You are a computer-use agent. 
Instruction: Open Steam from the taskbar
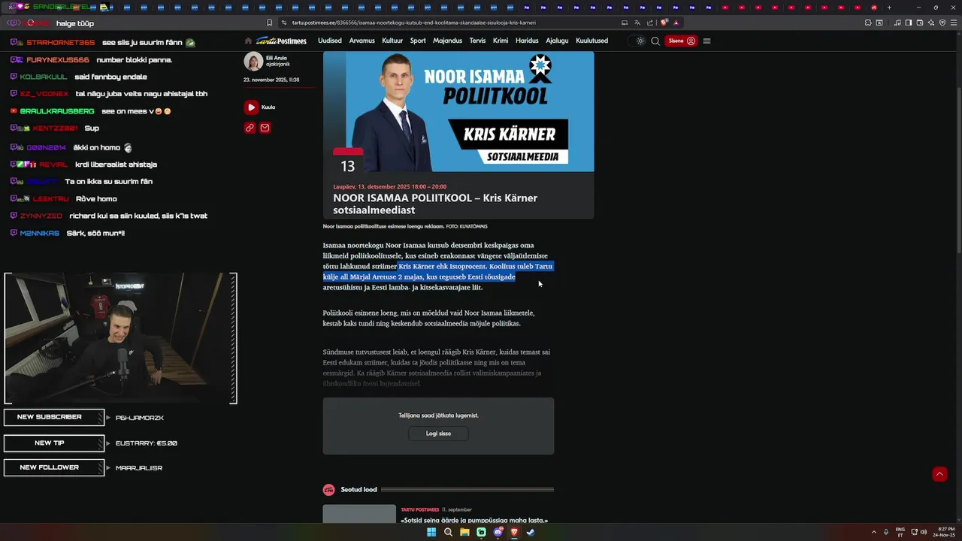coord(531,532)
